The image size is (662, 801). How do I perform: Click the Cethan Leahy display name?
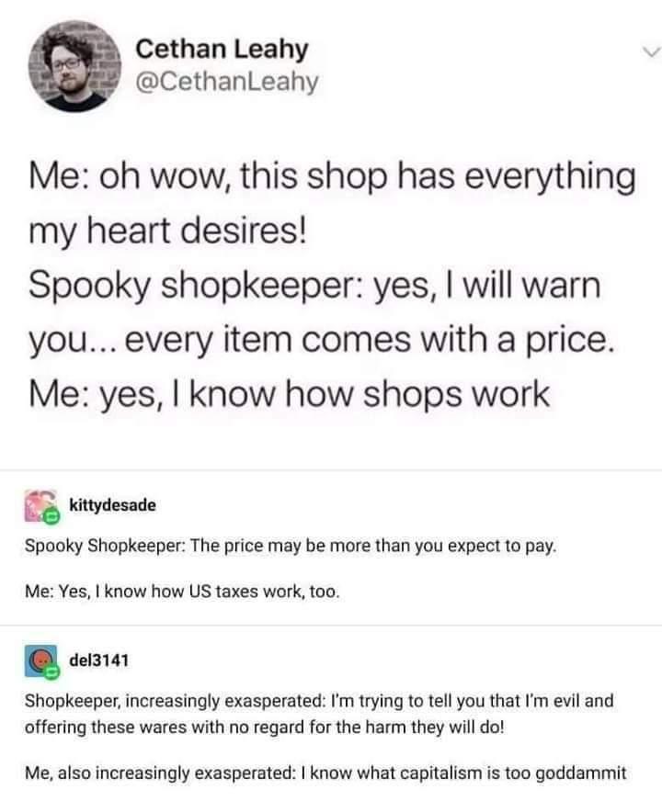(x=222, y=49)
